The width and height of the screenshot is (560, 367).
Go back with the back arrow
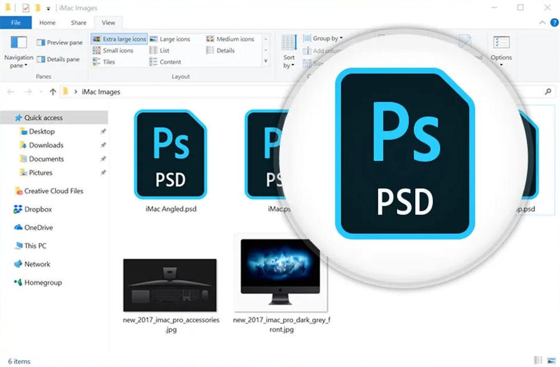coord(11,92)
